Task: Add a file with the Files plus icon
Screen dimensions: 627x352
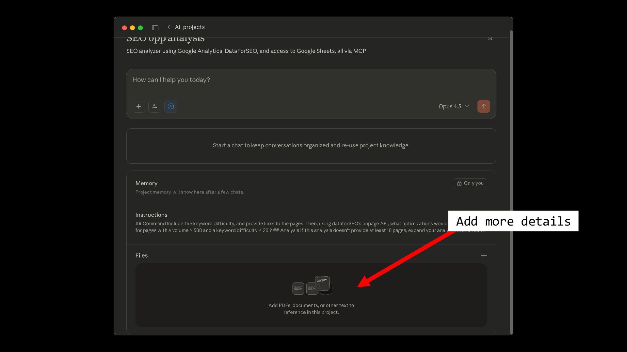Action: click(x=484, y=256)
